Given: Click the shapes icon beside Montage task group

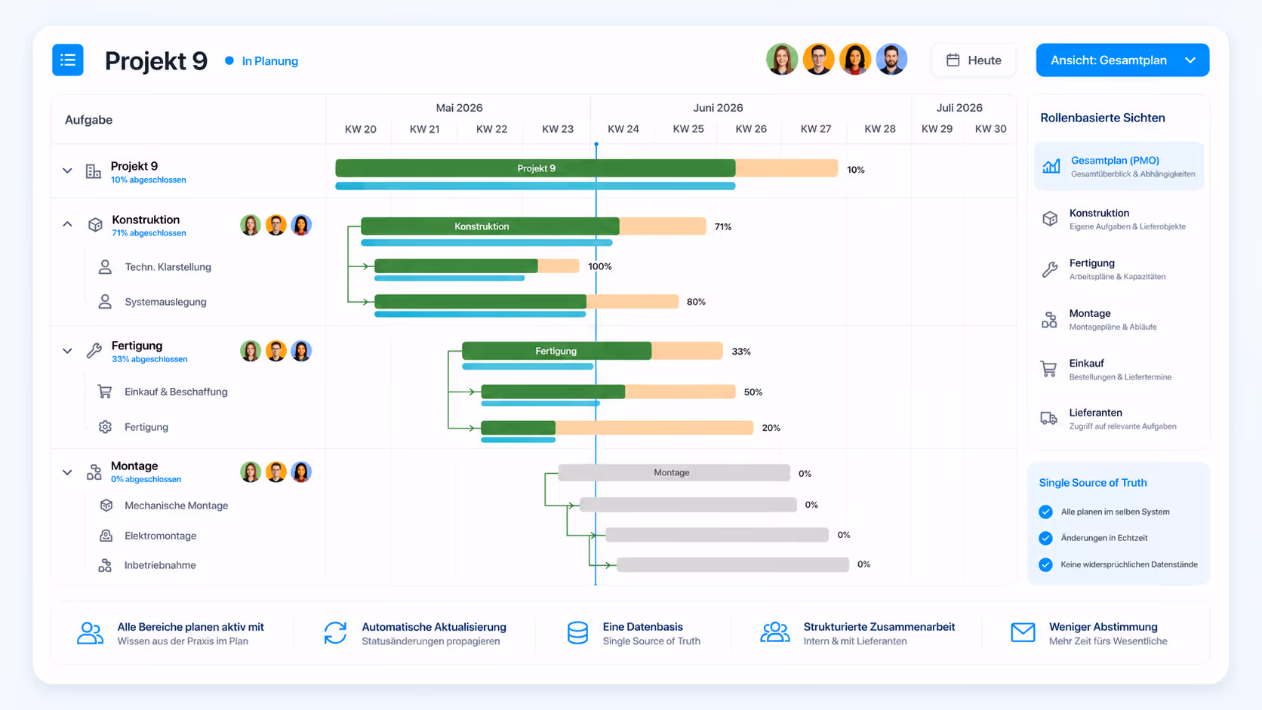Looking at the screenshot, I should coord(94,472).
